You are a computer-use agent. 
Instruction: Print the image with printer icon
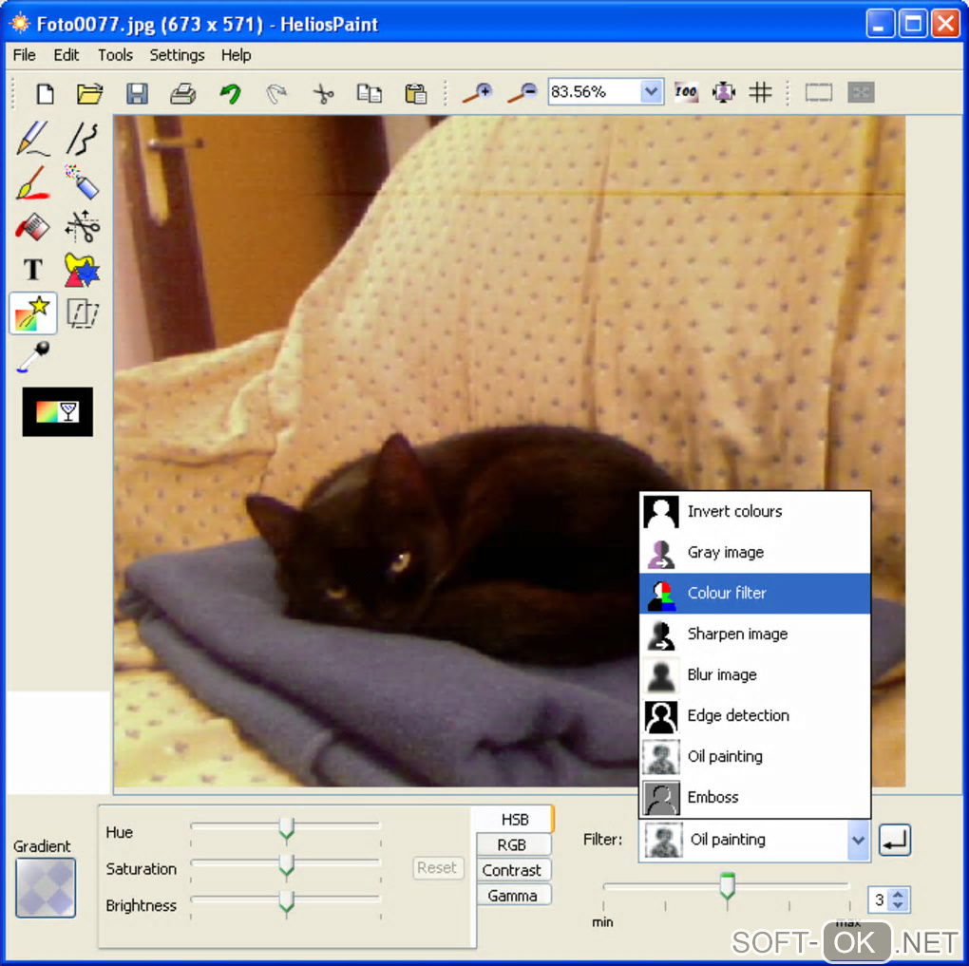tap(183, 93)
